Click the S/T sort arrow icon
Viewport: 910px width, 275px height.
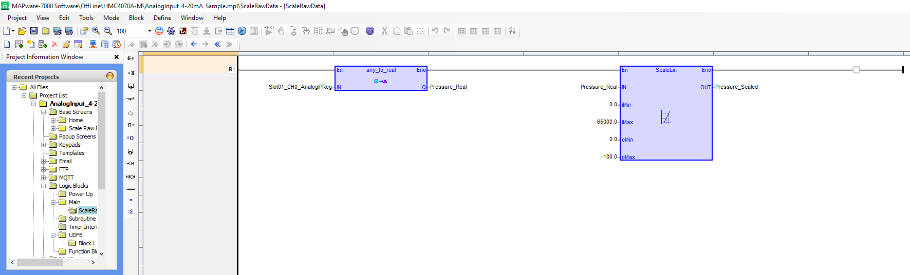click(512, 31)
